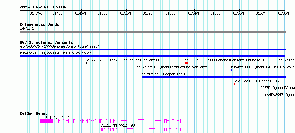295x133 pixels.
Task: Click the 81520k ruler tick label
Action: click(148, 13)
